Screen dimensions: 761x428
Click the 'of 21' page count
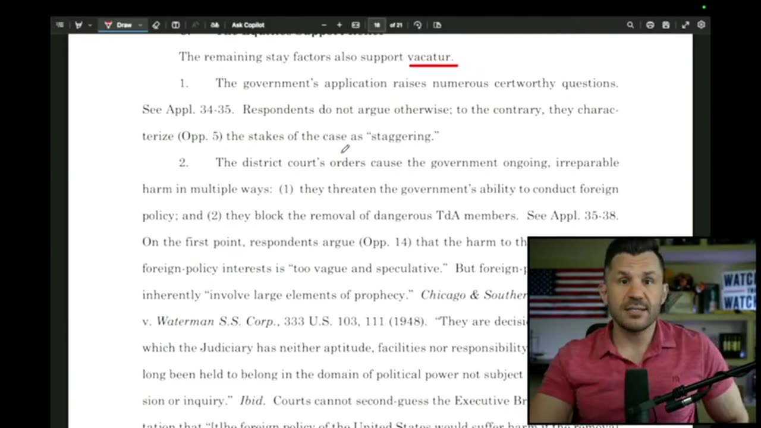[396, 25]
